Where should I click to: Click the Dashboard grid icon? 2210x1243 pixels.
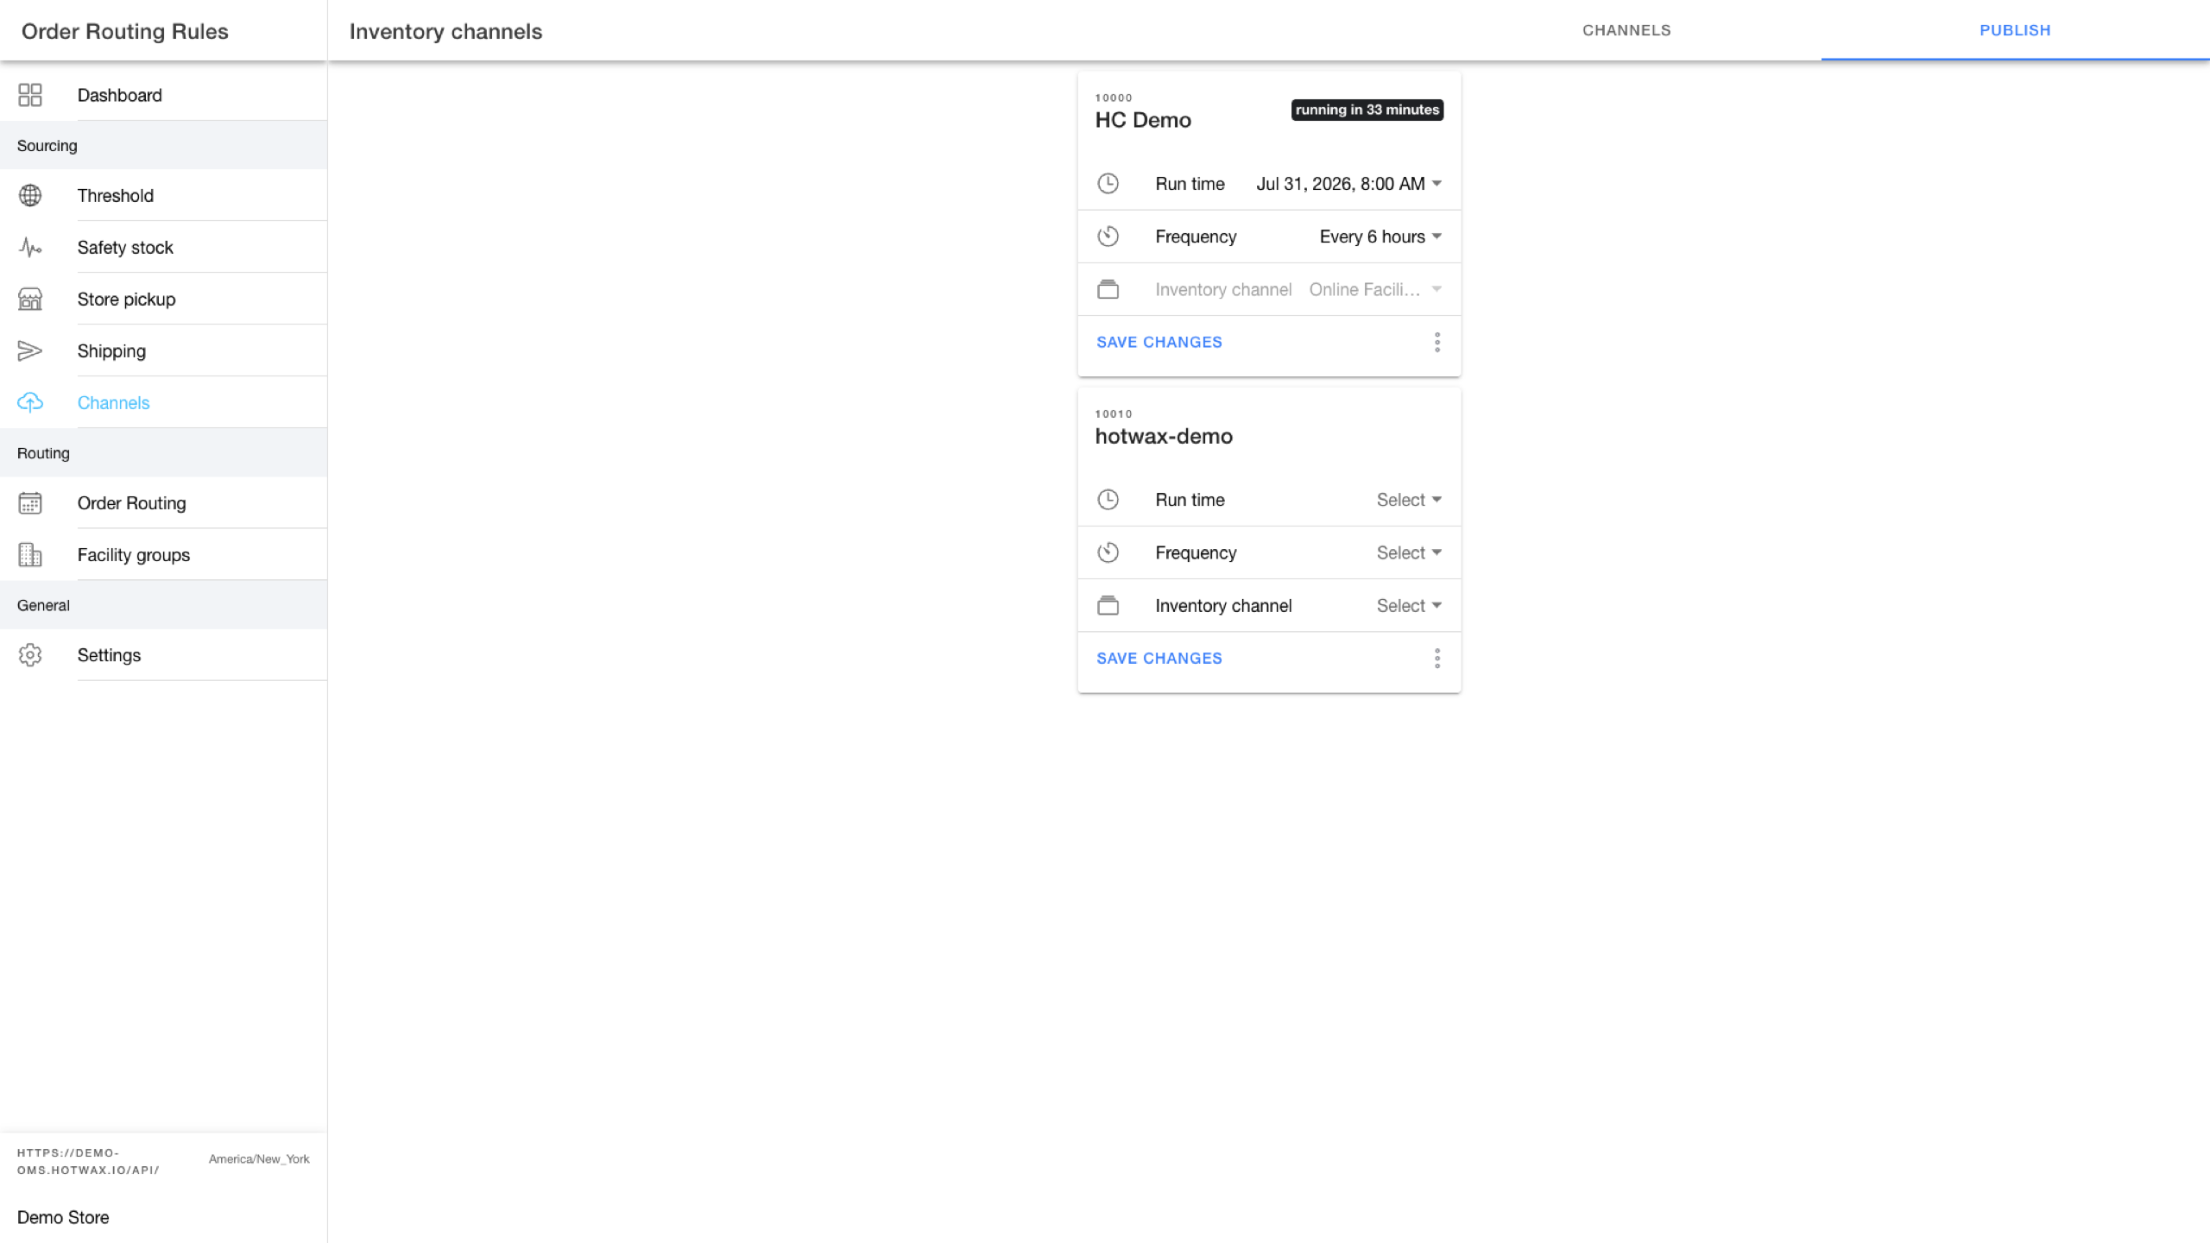[30, 95]
